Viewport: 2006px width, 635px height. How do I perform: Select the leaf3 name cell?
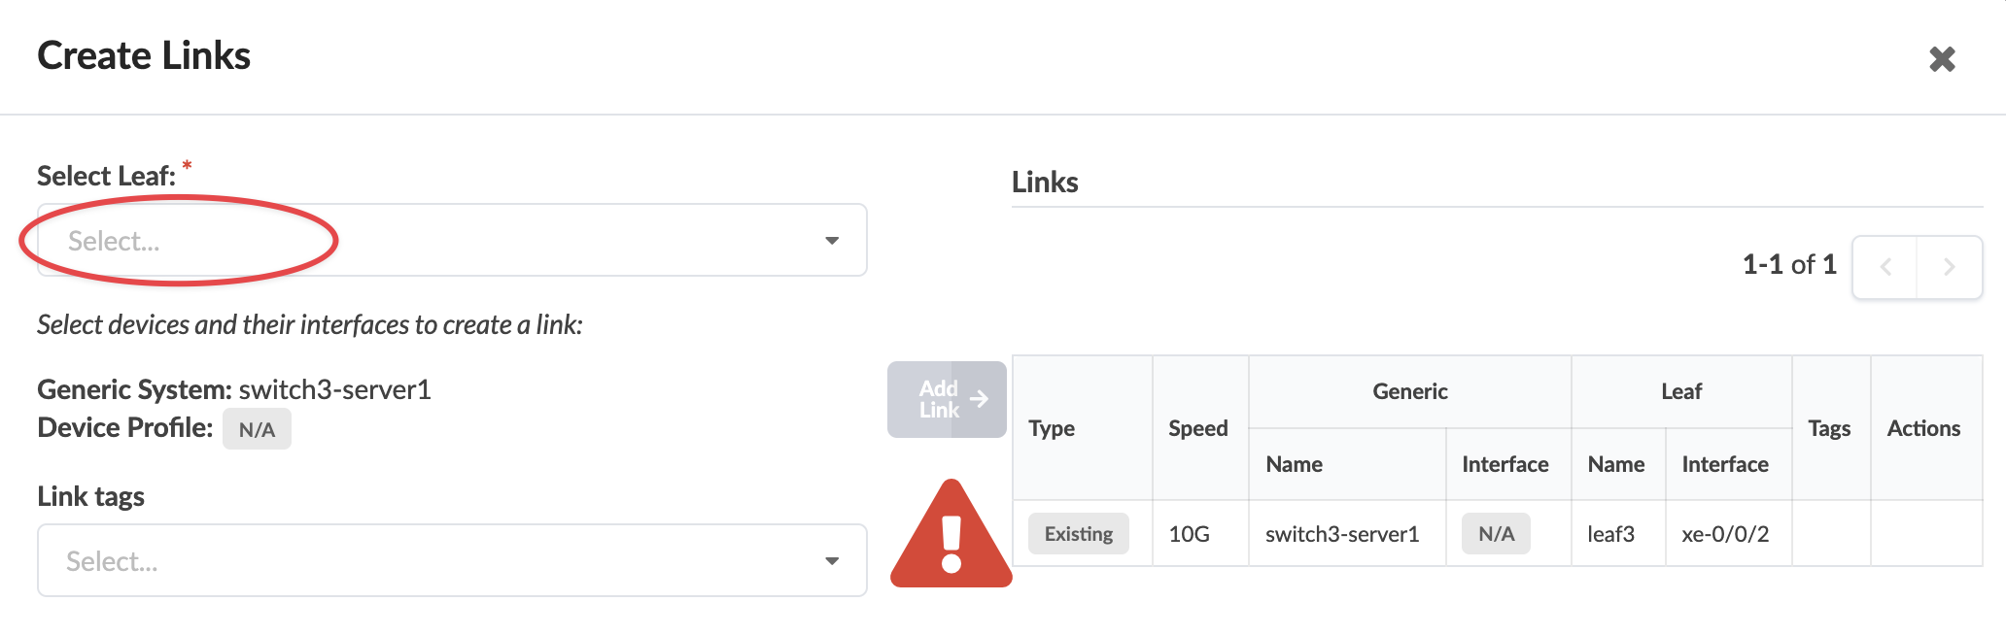tap(1610, 534)
